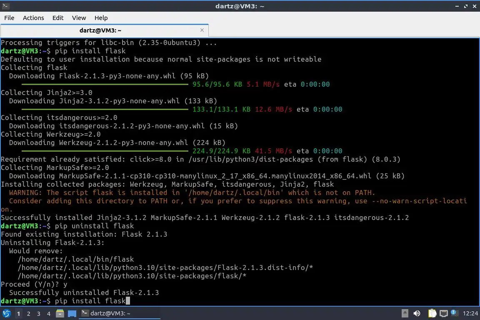Maximize the terminal window
This screenshot has height=320, width=480.
(x=466, y=6)
